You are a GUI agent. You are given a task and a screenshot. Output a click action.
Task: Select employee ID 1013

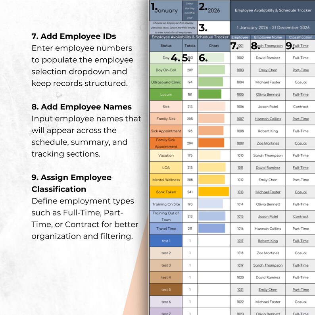pos(240,192)
